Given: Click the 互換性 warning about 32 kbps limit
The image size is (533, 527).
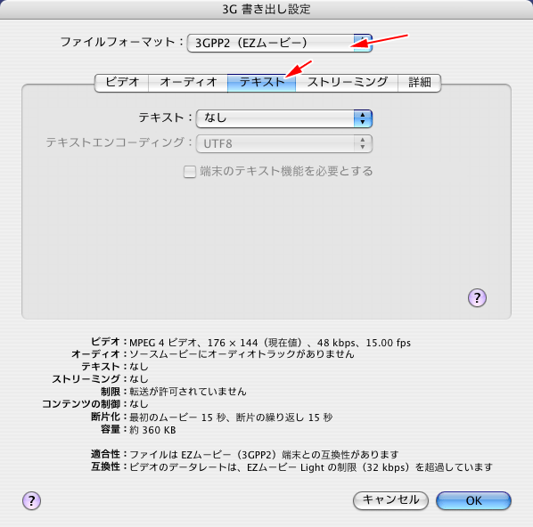Looking at the screenshot, I should pyautogui.click(x=291, y=467).
